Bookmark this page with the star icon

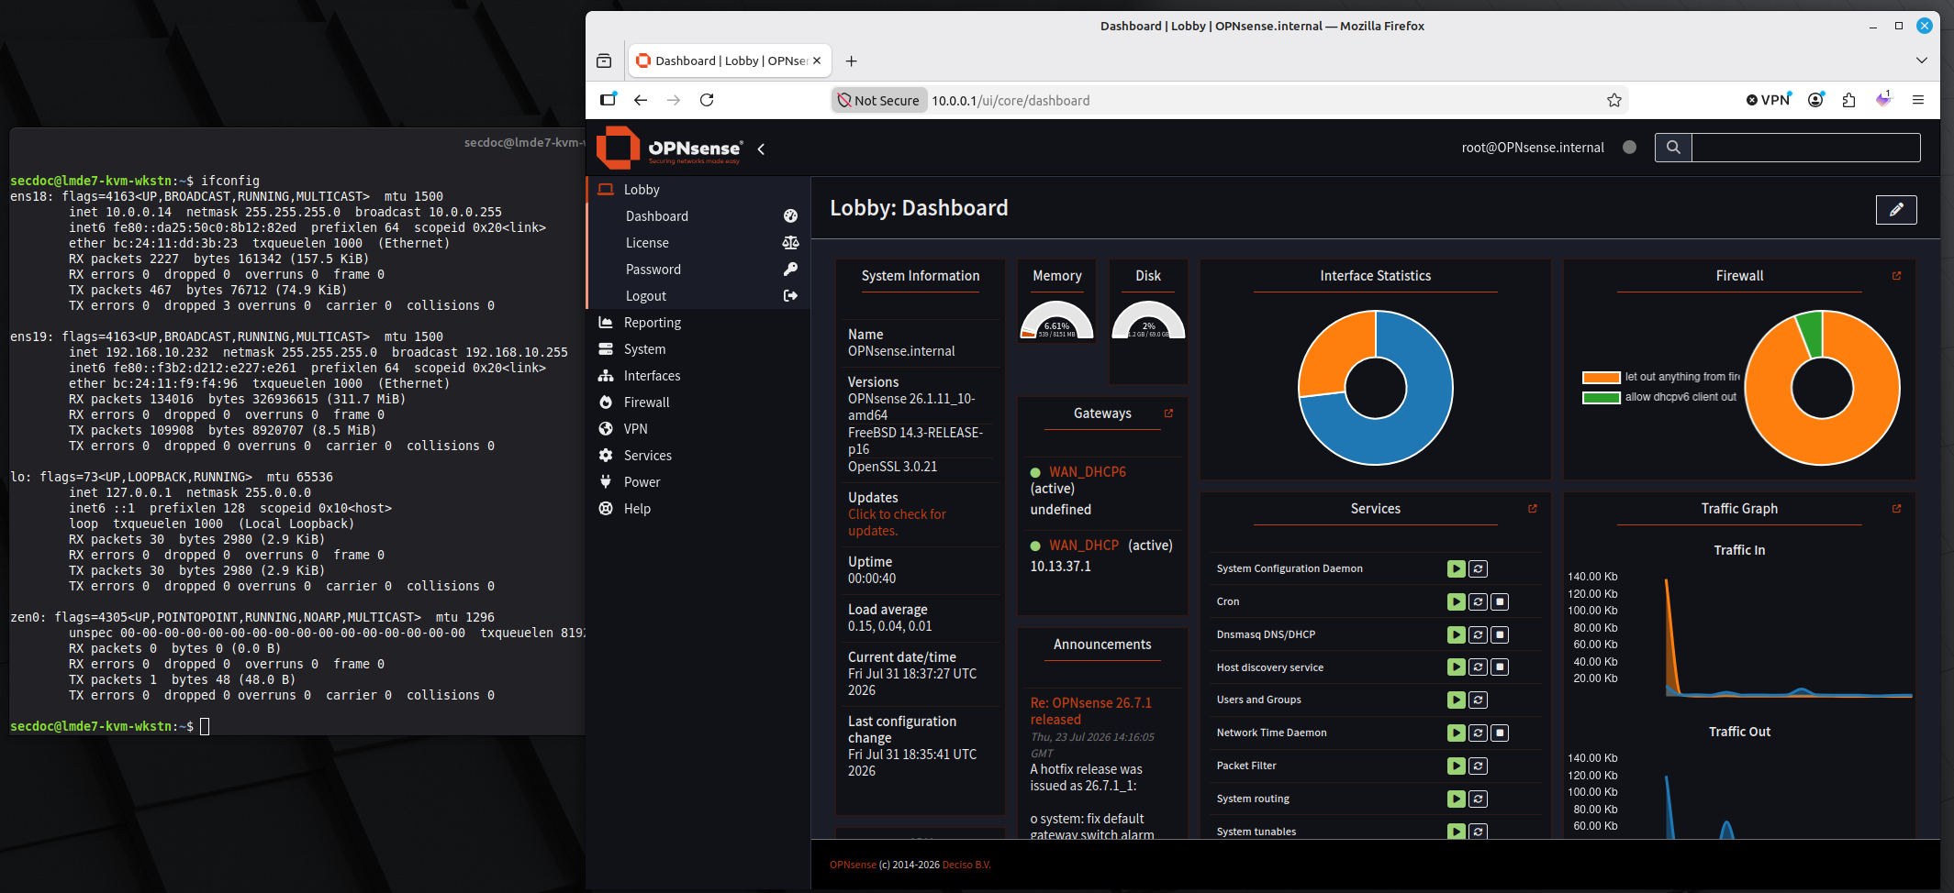[1614, 100]
